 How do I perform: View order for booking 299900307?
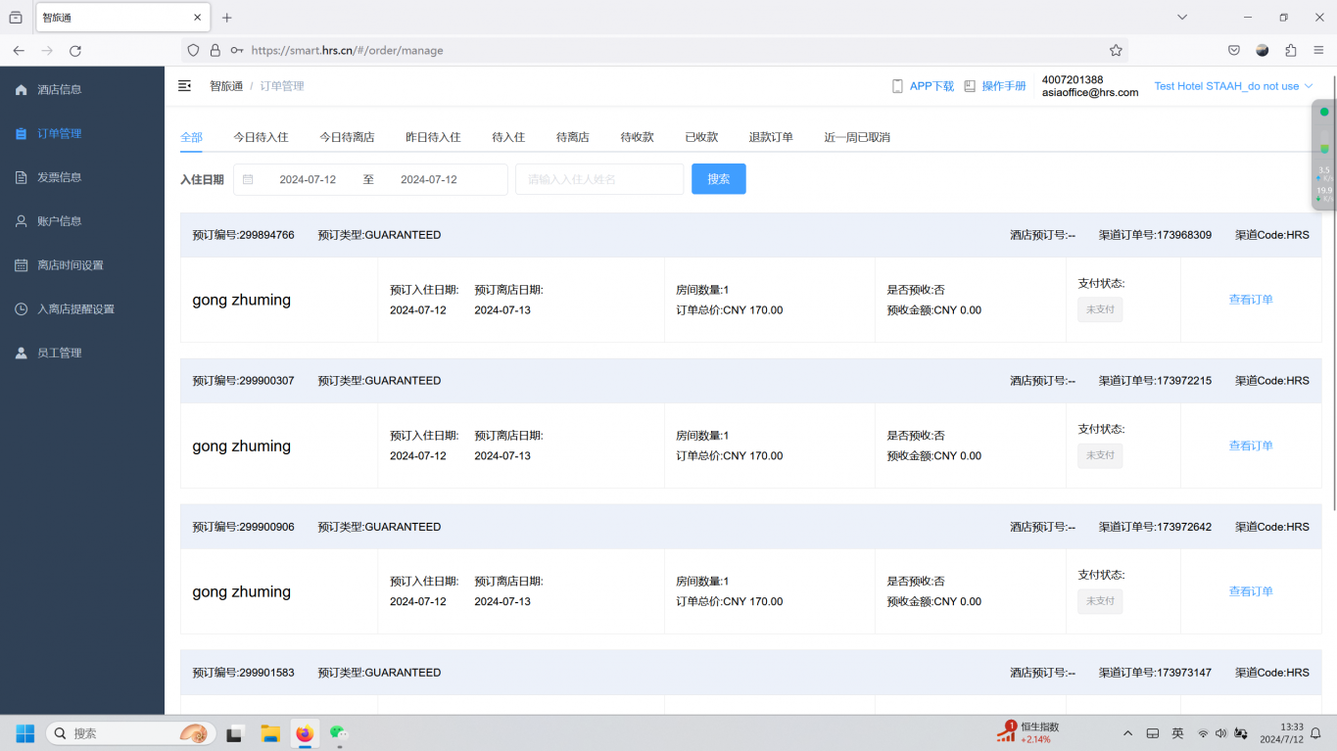(x=1251, y=446)
